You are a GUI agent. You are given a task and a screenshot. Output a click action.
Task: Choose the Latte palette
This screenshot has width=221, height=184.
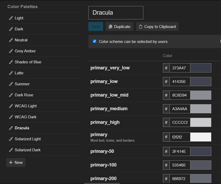click(x=43, y=73)
